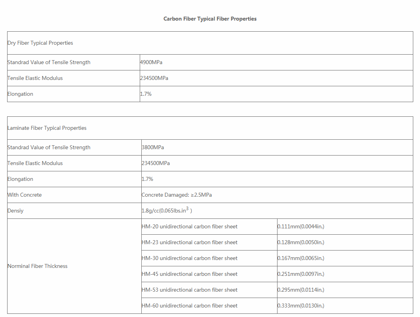Image resolution: width=420 pixels, height=317 pixels.
Task: Click the Densiy row label
Action: (x=16, y=211)
